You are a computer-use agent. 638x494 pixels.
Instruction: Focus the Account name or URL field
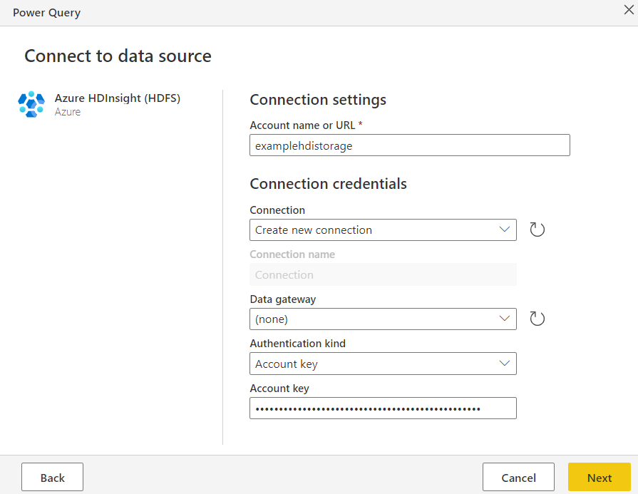point(410,145)
